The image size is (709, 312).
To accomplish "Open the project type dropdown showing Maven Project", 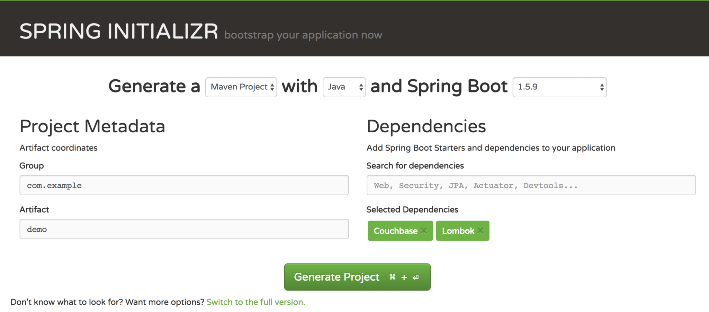I will [241, 87].
